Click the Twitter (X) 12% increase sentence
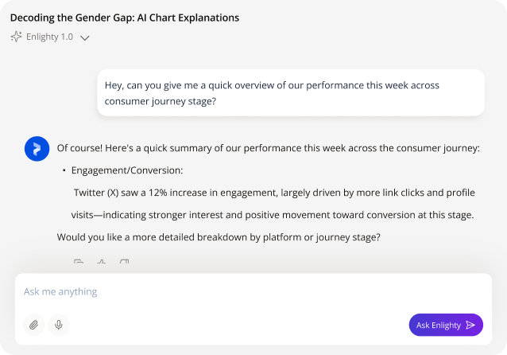 [x=273, y=193]
